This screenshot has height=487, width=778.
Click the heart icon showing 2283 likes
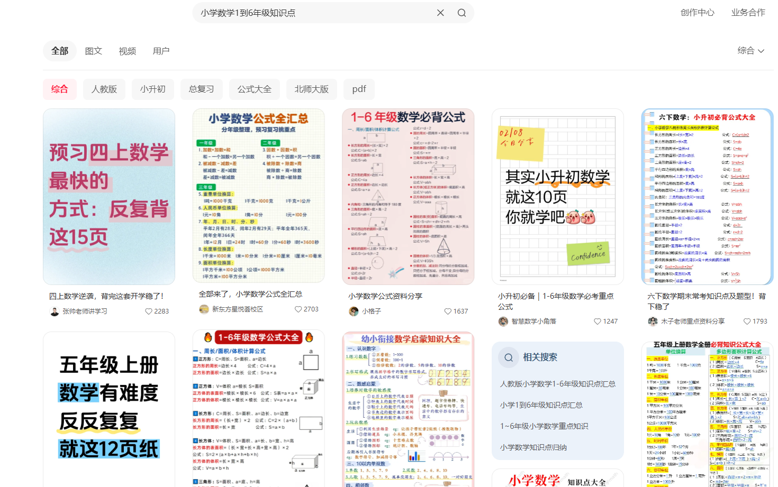pos(148,311)
